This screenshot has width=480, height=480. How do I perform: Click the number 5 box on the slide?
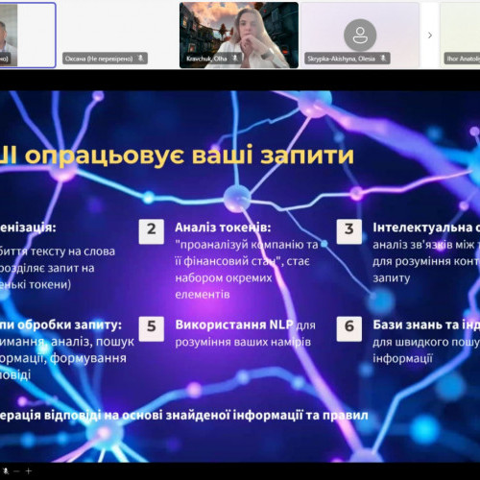tap(152, 328)
